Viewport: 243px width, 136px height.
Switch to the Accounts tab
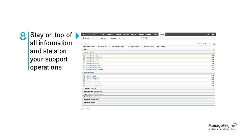(x=141, y=34)
